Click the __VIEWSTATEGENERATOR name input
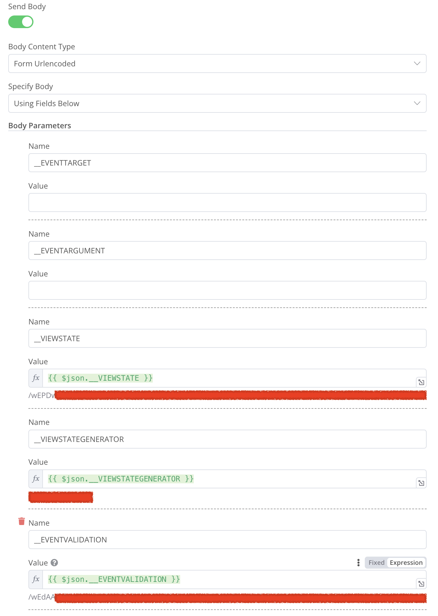Screen dimensions: 438x616 coord(227,439)
